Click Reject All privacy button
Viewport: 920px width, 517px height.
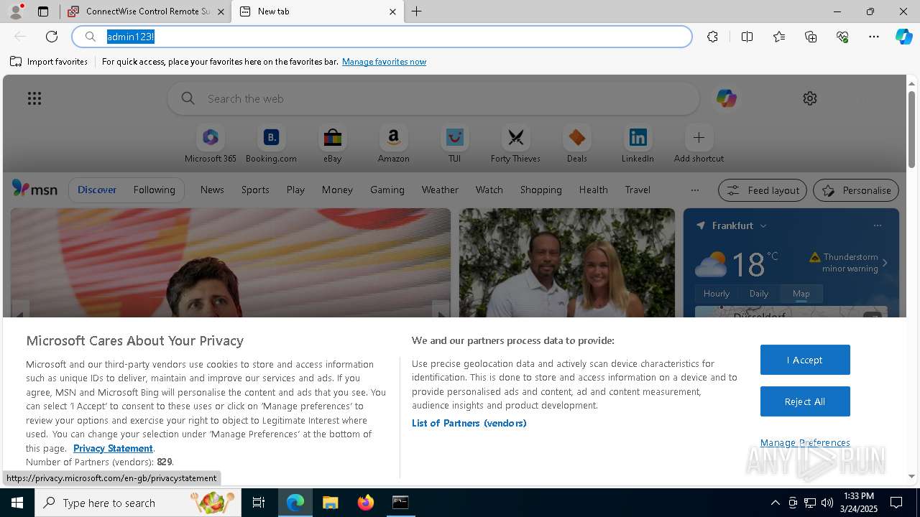pos(805,401)
